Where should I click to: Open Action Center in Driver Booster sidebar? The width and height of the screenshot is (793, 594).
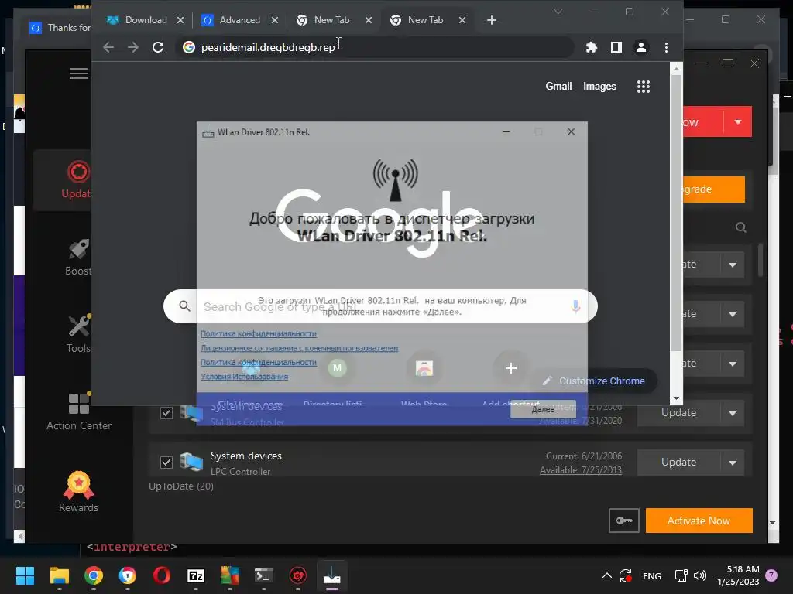click(79, 411)
